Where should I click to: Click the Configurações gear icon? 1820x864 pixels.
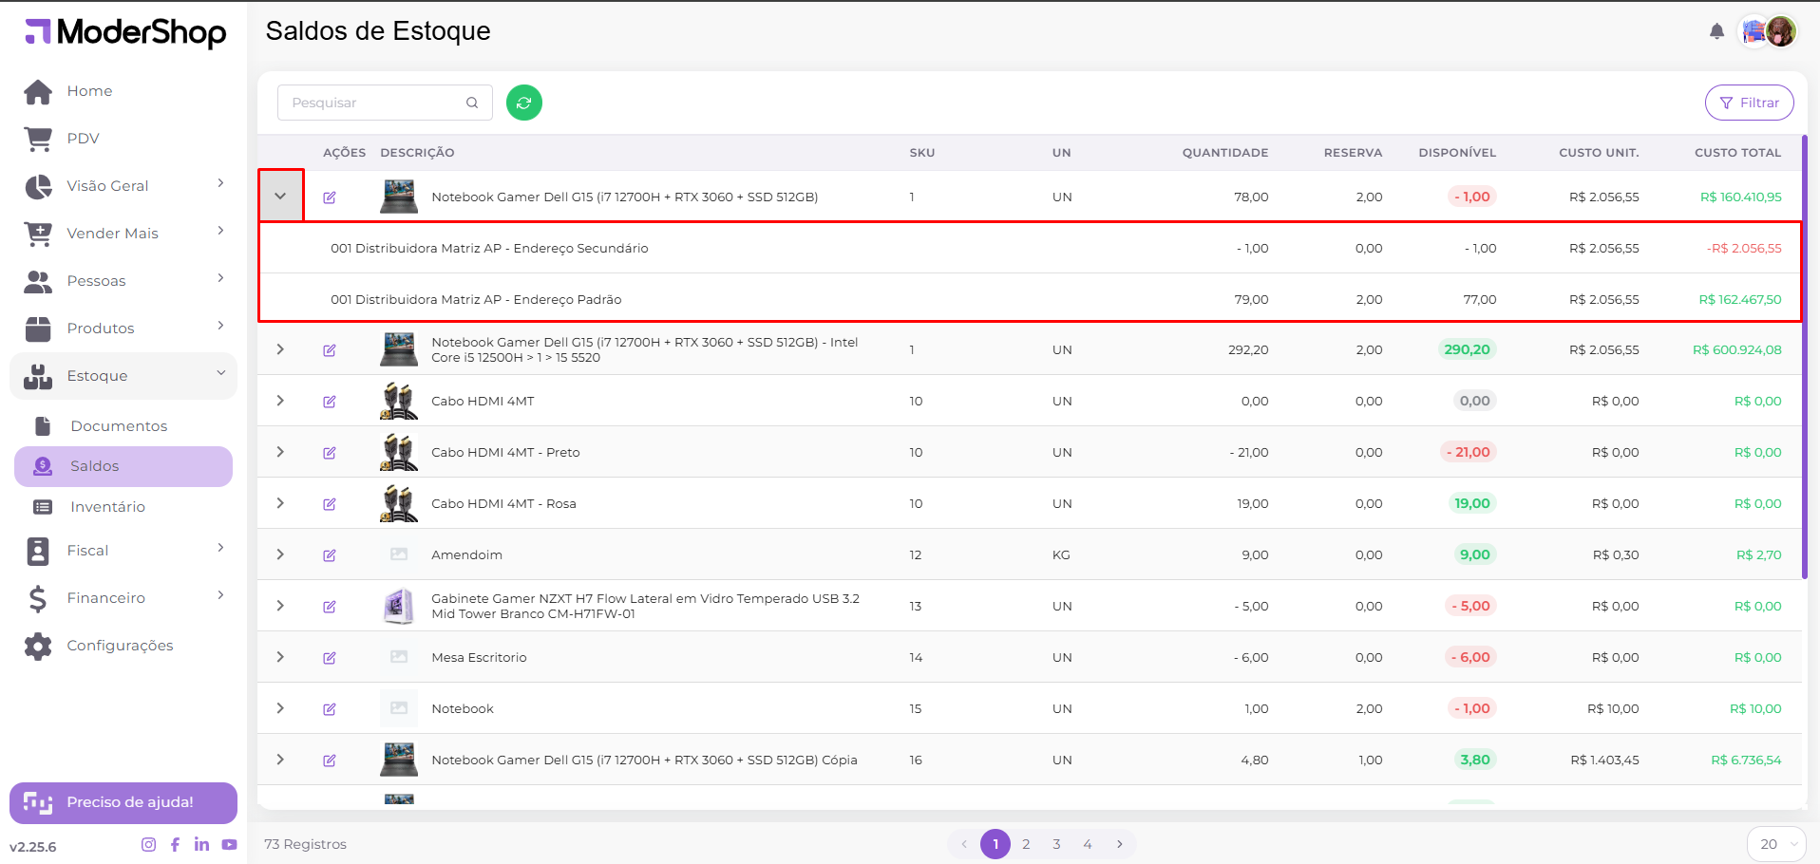[x=38, y=646]
